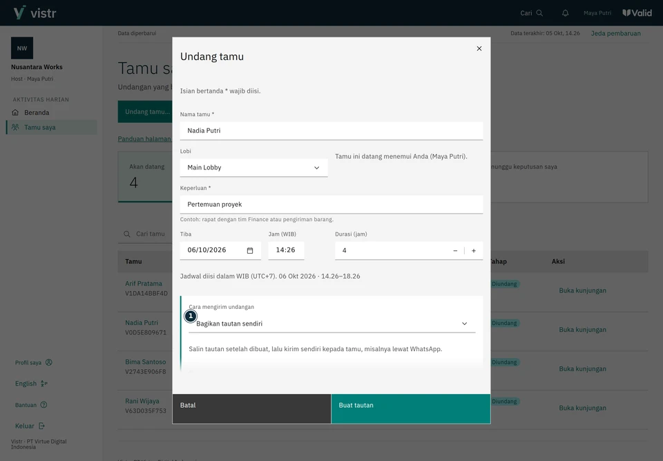Open Cara mengirim undangan dropdown

click(x=332, y=323)
